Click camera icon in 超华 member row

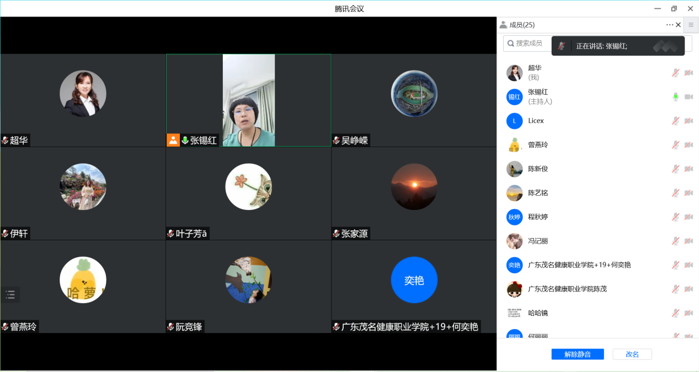(689, 73)
